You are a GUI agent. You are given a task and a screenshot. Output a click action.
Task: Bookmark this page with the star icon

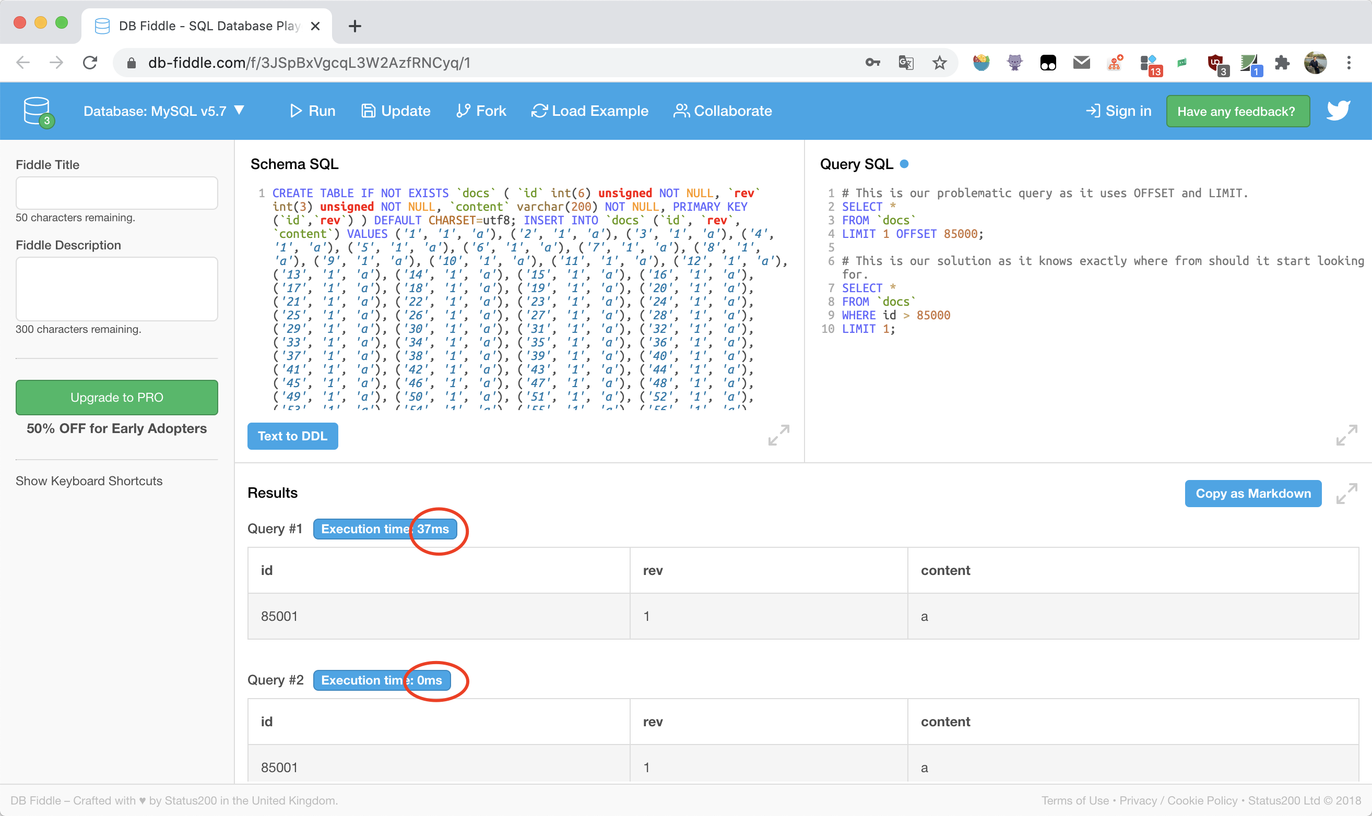(x=939, y=63)
